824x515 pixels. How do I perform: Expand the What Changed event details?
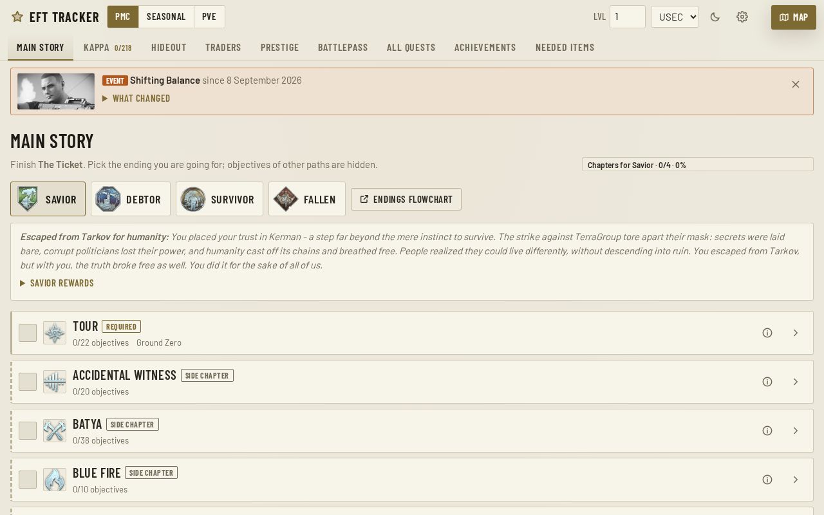136,98
